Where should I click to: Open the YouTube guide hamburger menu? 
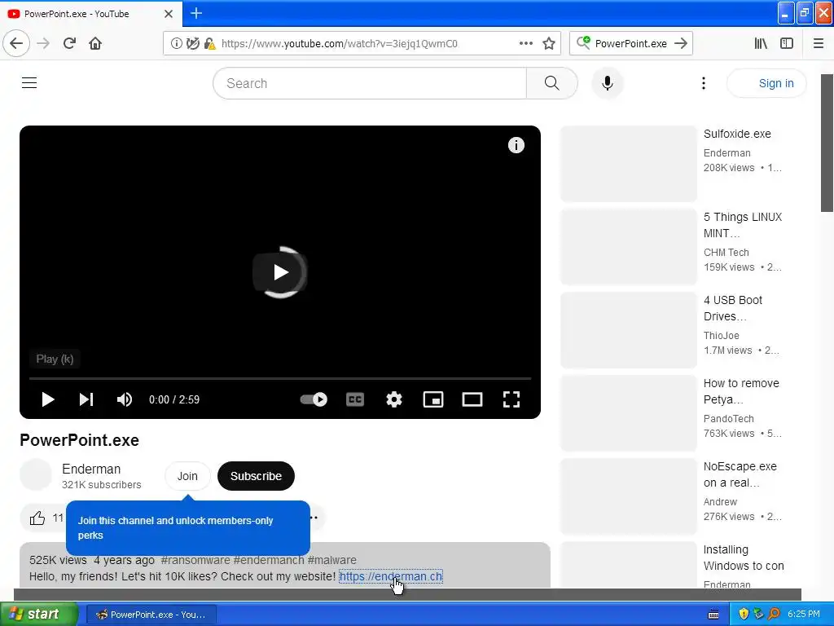[x=29, y=82]
